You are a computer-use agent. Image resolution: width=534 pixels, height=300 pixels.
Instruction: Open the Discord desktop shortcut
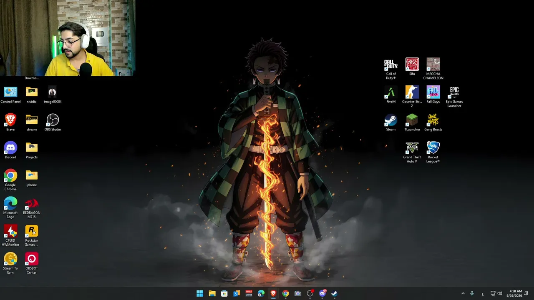click(x=10, y=150)
